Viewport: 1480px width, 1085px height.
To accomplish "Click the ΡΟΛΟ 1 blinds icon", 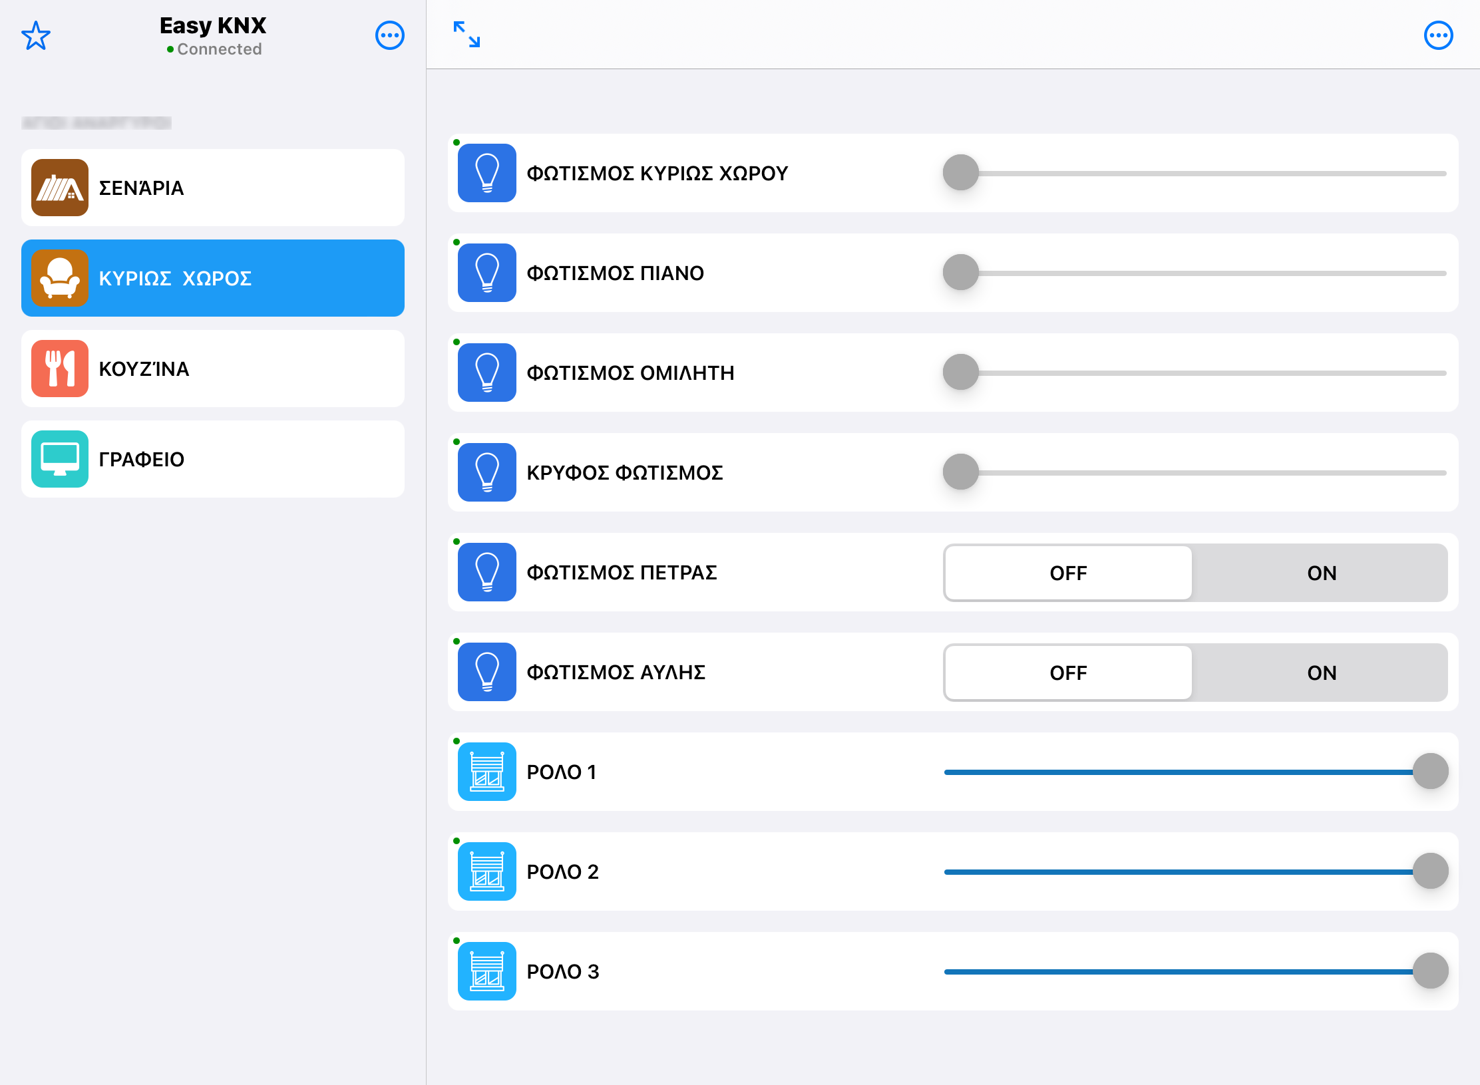I will (x=487, y=772).
